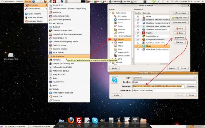Image resolution: width=205 pixels, height=128 pixels.
Task: Click the FileZilla launcher in top panel
Action: [54, 1]
